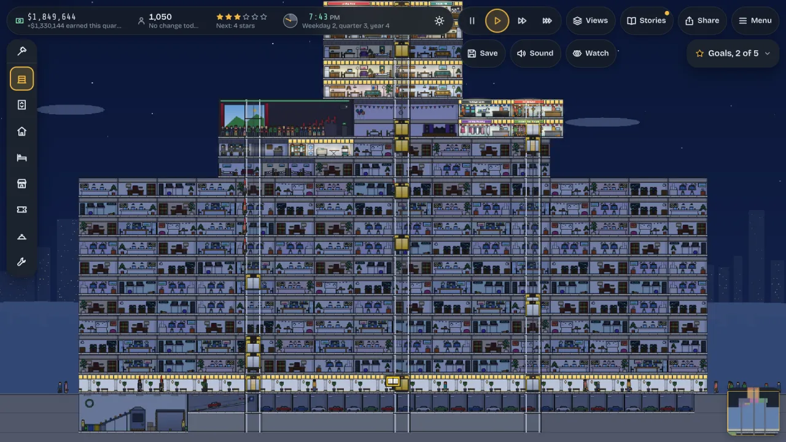This screenshot has width=786, height=442.
Task: Open the service bell category
Action: (x=21, y=236)
